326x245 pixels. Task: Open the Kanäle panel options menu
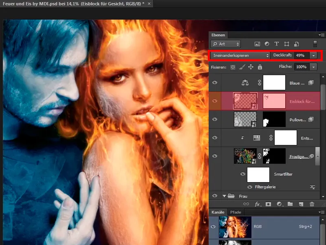pyautogui.click(x=322, y=212)
